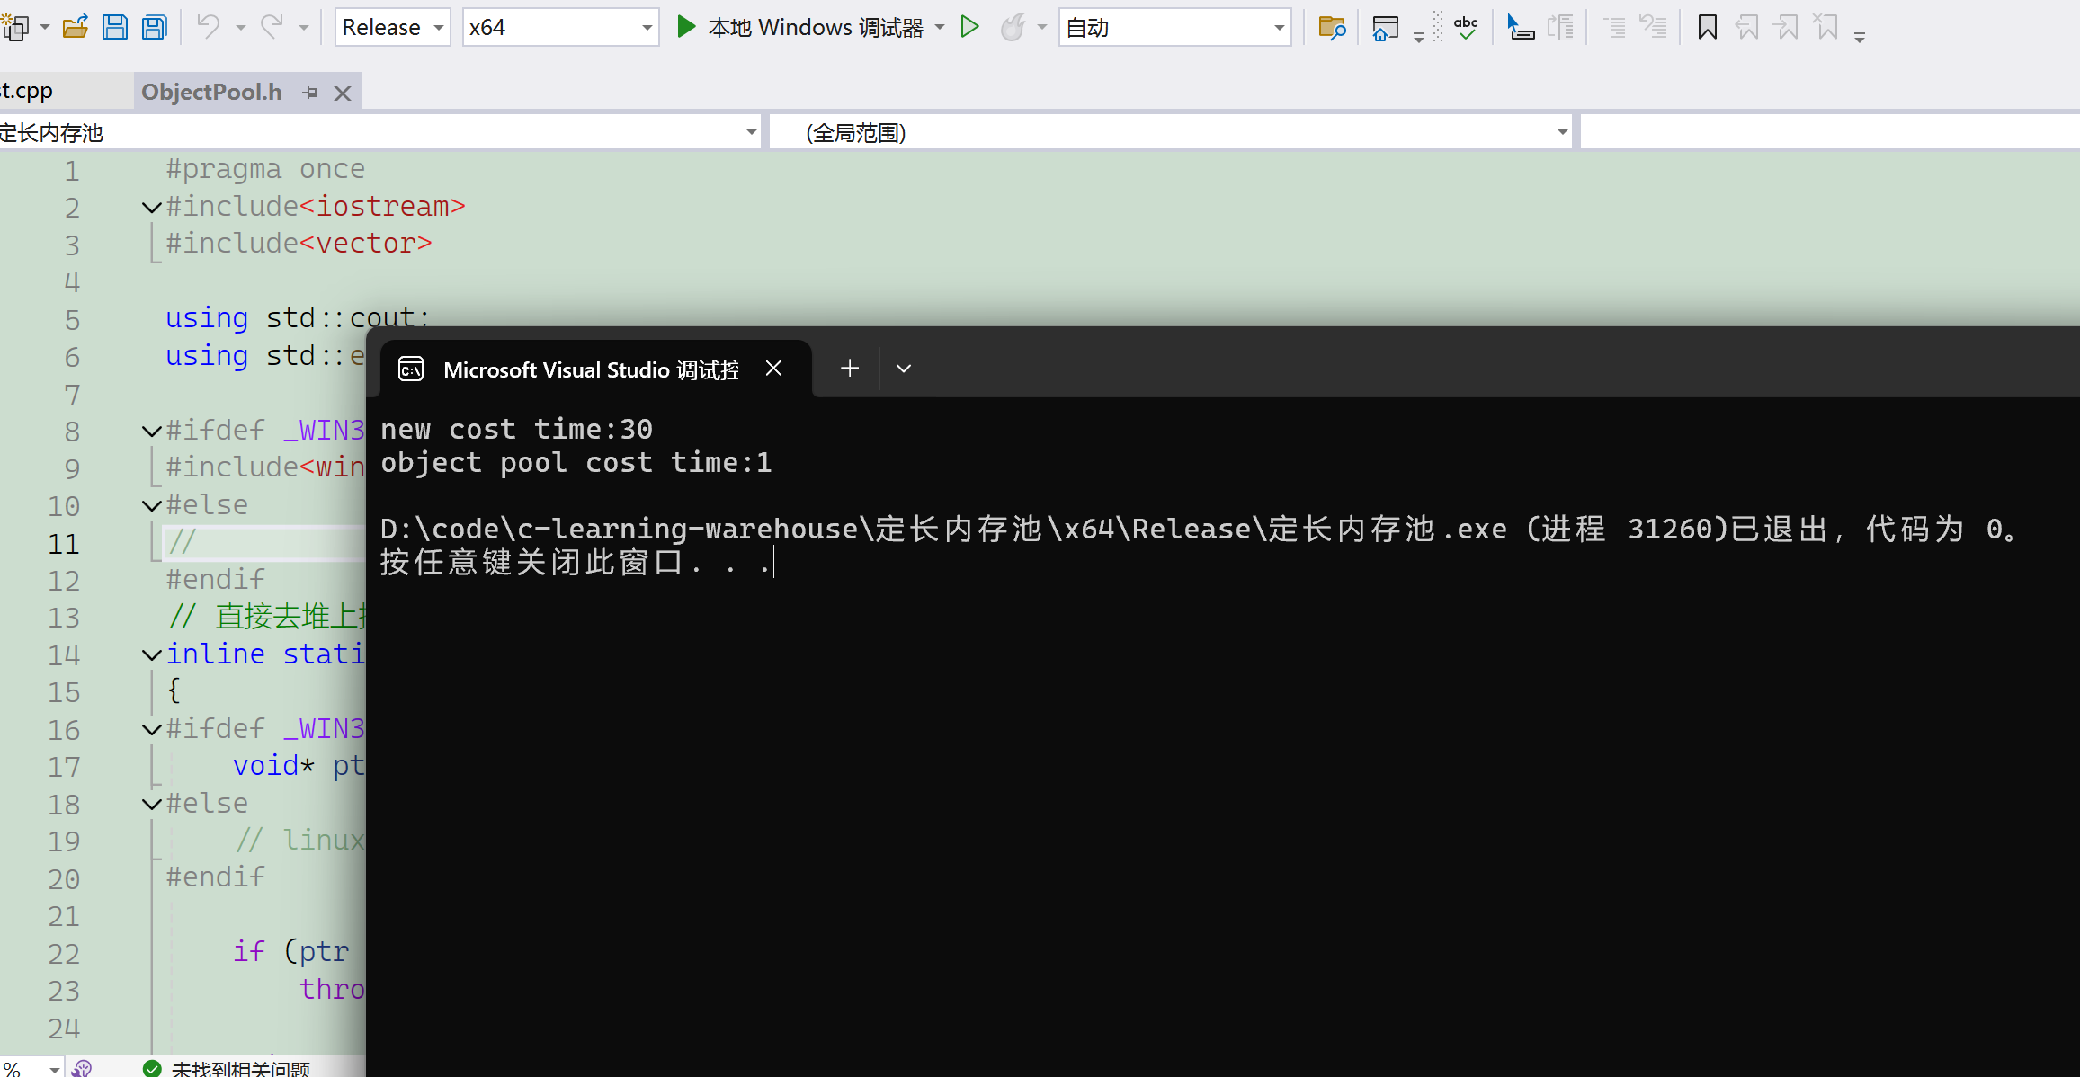Open the Release configuration dropdown
The image size is (2080, 1077).
click(x=393, y=28)
